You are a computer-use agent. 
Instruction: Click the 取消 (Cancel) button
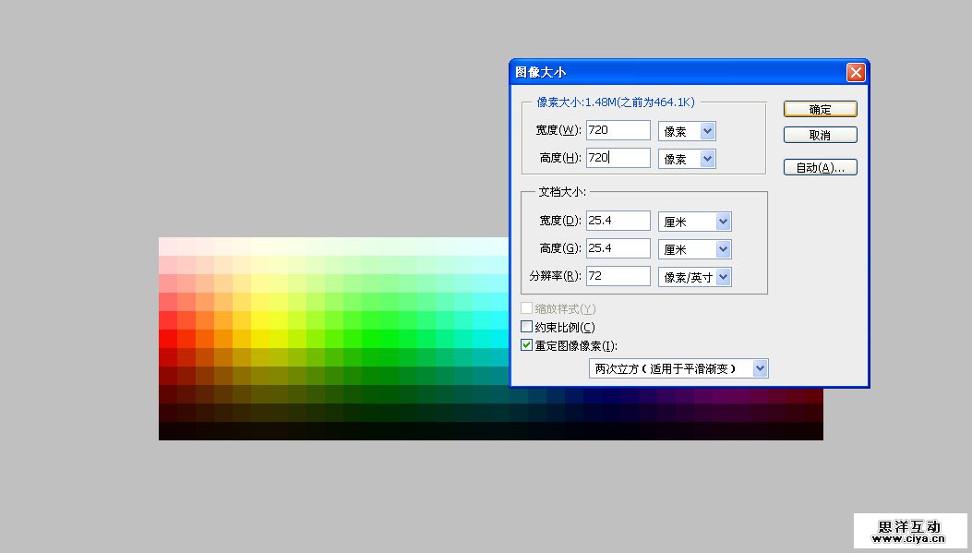coord(819,134)
